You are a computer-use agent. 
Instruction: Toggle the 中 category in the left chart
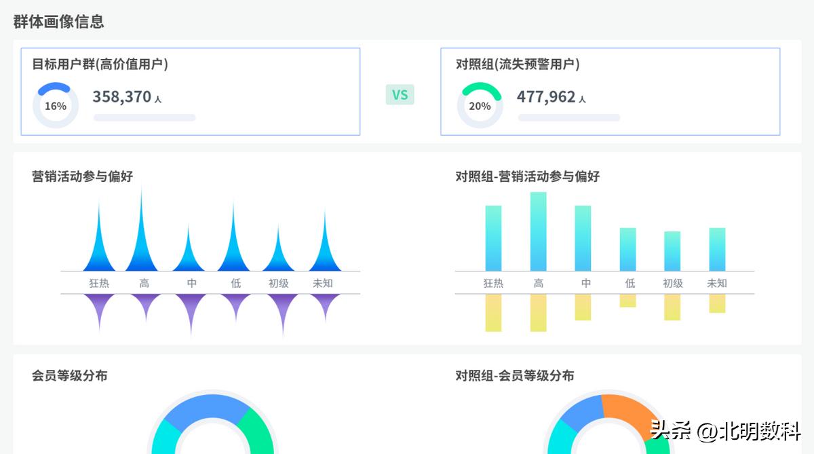(x=192, y=283)
